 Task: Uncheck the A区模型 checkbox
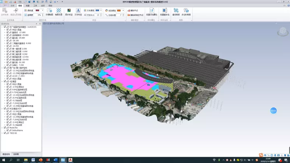pos(5,81)
